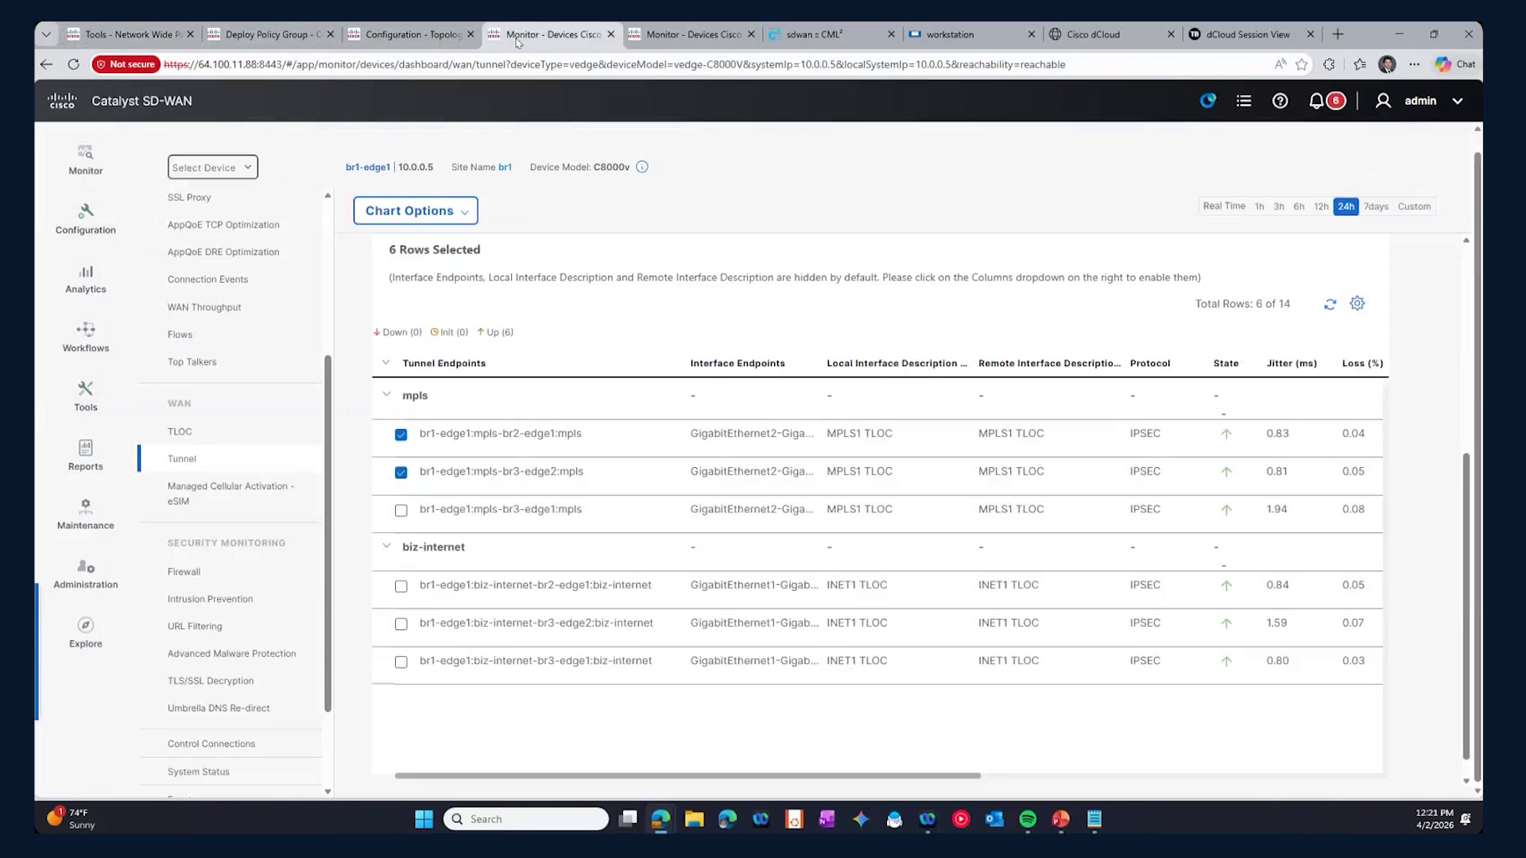Check biz-internet-br3-edge1 tunnel row checkbox
The width and height of the screenshot is (1526, 858).
pyautogui.click(x=401, y=662)
